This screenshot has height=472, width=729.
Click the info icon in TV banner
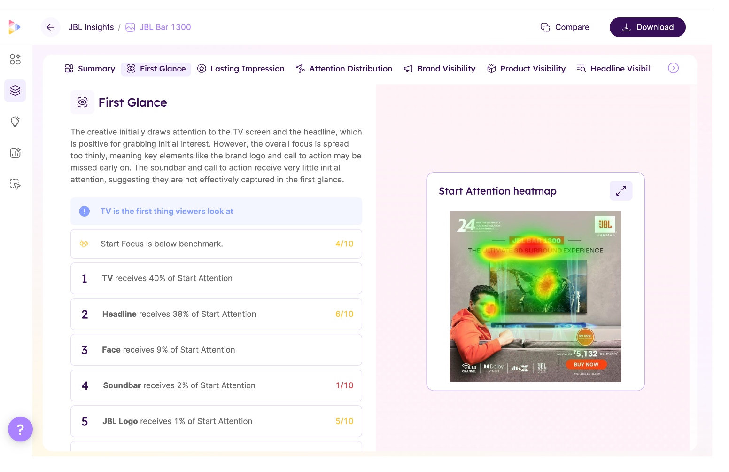click(85, 212)
